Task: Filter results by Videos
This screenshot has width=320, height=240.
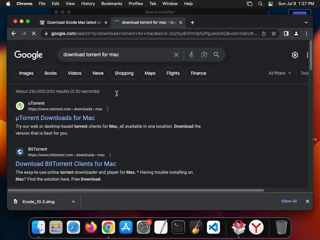Action: (x=74, y=73)
